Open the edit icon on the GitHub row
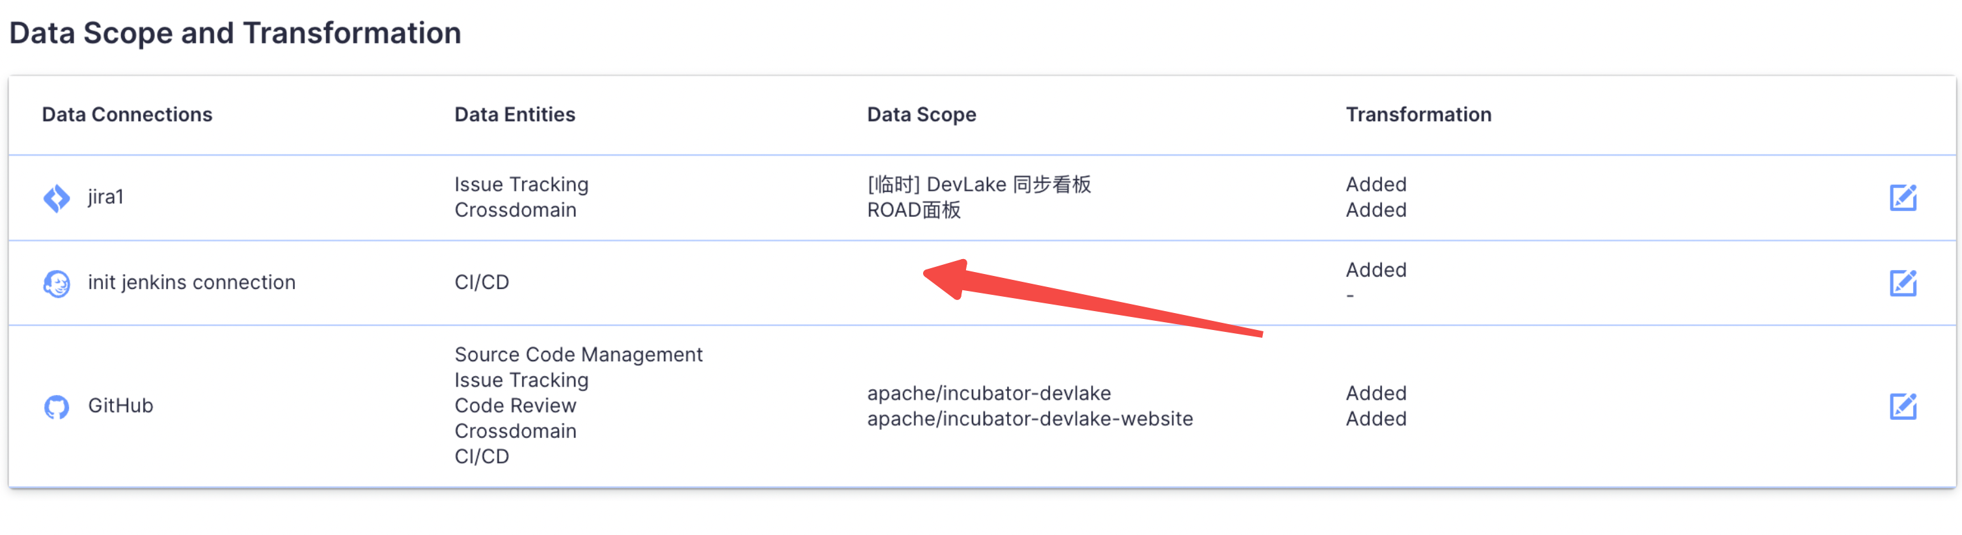This screenshot has width=1962, height=535. click(x=1903, y=405)
